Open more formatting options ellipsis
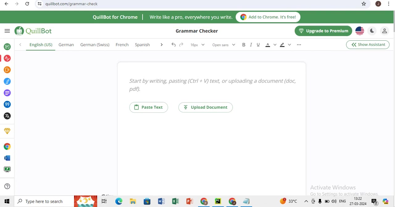395x207 pixels. [299, 45]
